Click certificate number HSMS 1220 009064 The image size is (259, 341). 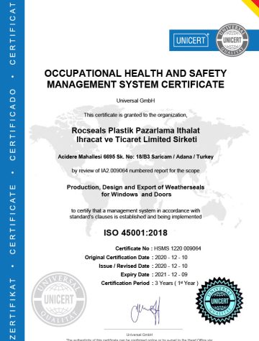[178, 248]
